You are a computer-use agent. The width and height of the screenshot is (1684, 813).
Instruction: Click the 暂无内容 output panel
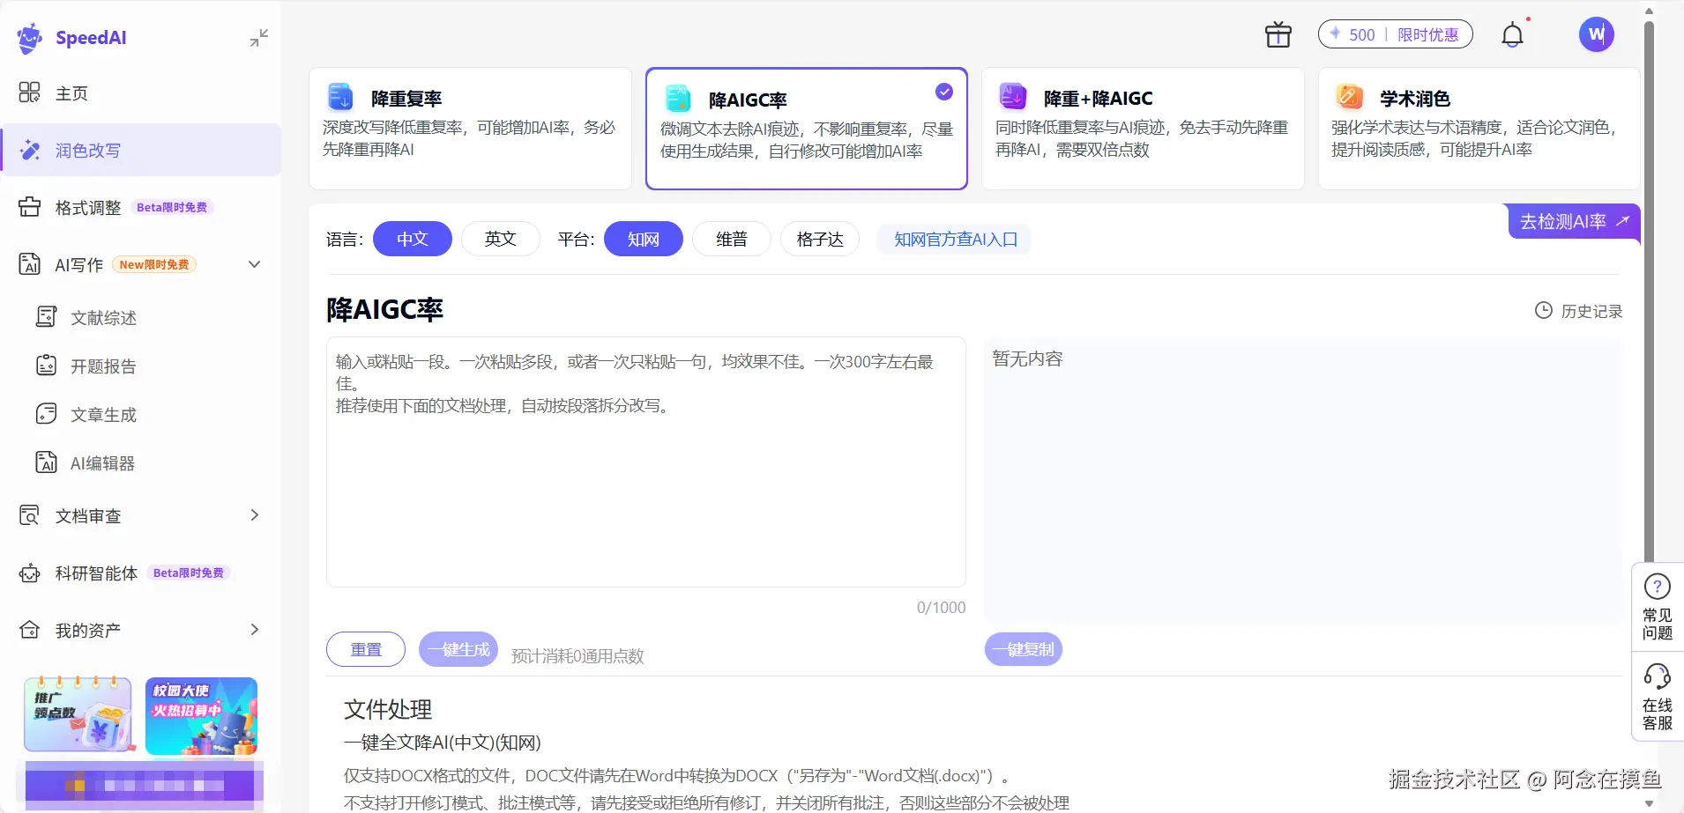point(1303,481)
